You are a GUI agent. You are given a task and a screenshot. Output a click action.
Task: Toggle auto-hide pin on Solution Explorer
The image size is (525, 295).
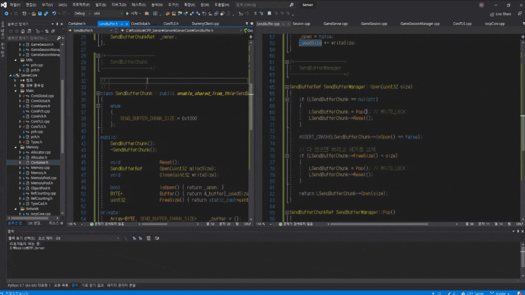click(58, 24)
